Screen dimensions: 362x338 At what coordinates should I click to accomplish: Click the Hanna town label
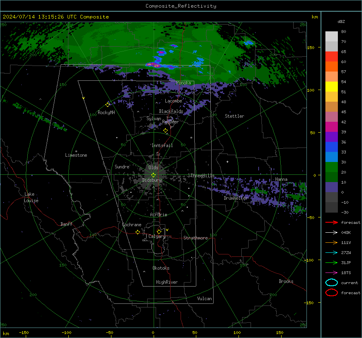click(281, 179)
